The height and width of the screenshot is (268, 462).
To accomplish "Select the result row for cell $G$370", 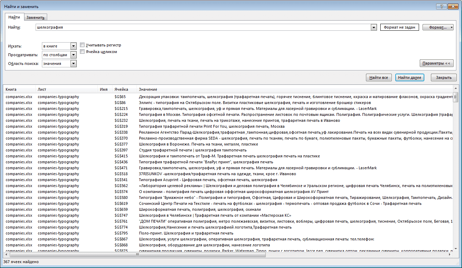I will pyautogui.click(x=228, y=138).
